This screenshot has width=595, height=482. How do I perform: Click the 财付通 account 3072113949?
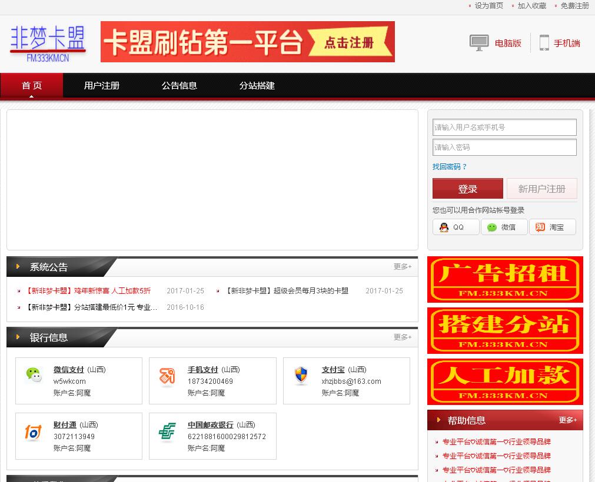tap(74, 437)
